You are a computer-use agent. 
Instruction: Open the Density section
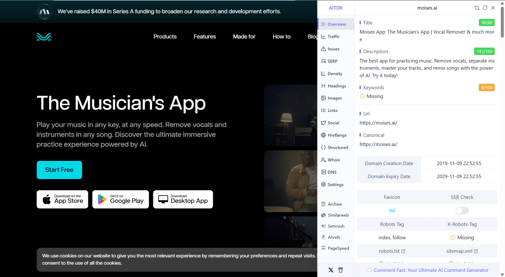334,74
